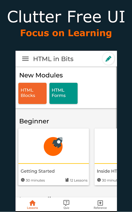Click the clock icon on Inside HTML card

pos(99,180)
